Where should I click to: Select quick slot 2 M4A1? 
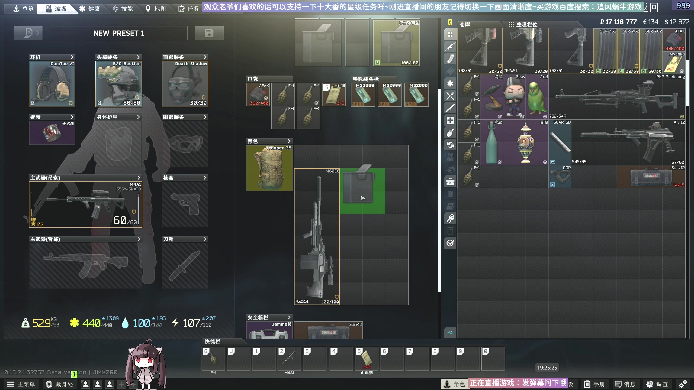click(x=289, y=358)
